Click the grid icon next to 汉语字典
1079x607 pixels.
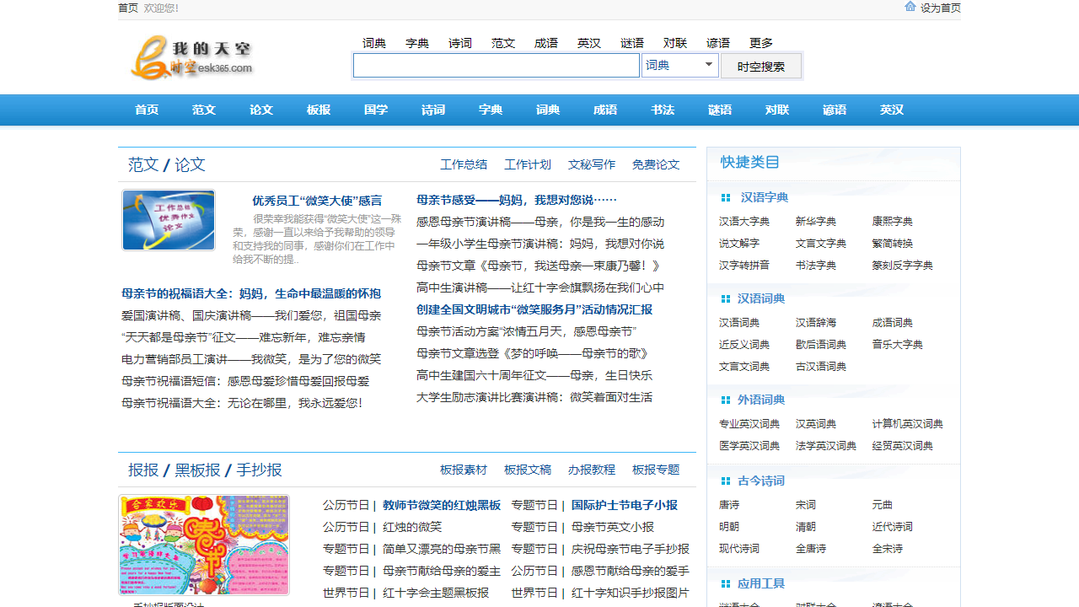click(726, 198)
